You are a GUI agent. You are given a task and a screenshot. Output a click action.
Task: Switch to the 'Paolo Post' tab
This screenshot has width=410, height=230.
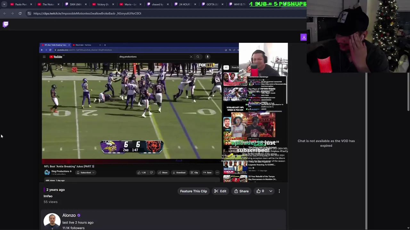click(21, 4)
